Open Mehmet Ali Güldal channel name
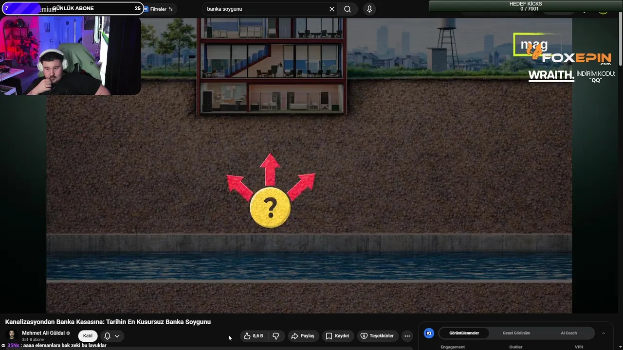The image size is (623, 350). pos(43,333)
